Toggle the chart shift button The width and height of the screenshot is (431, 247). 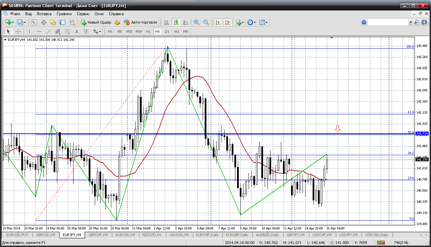pyautogui.click(x=227, y=22)
